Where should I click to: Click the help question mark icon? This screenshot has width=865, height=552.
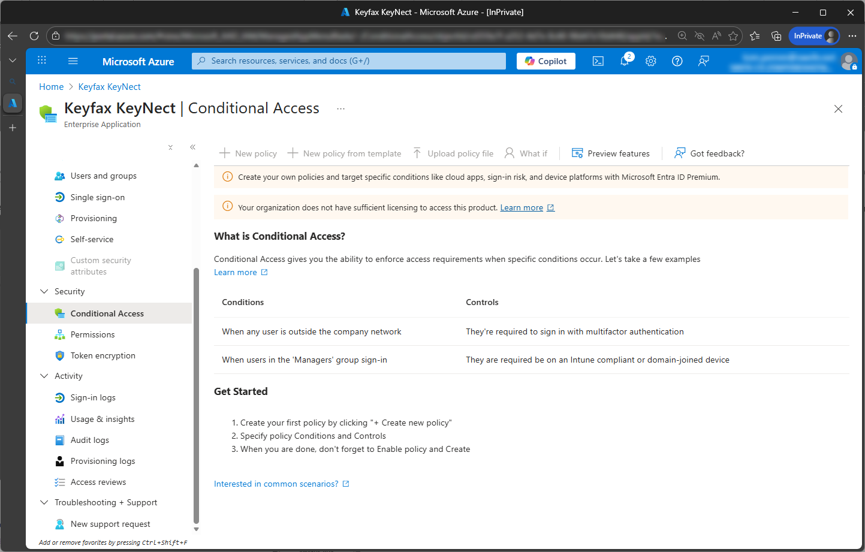[x=677, y=61]
